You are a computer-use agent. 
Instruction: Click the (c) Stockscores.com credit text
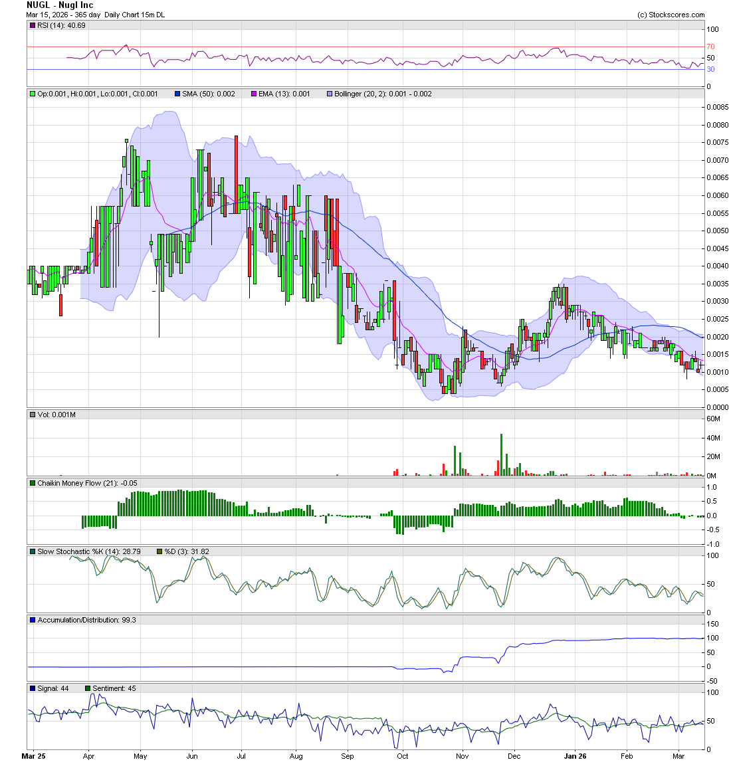point(671,15)
